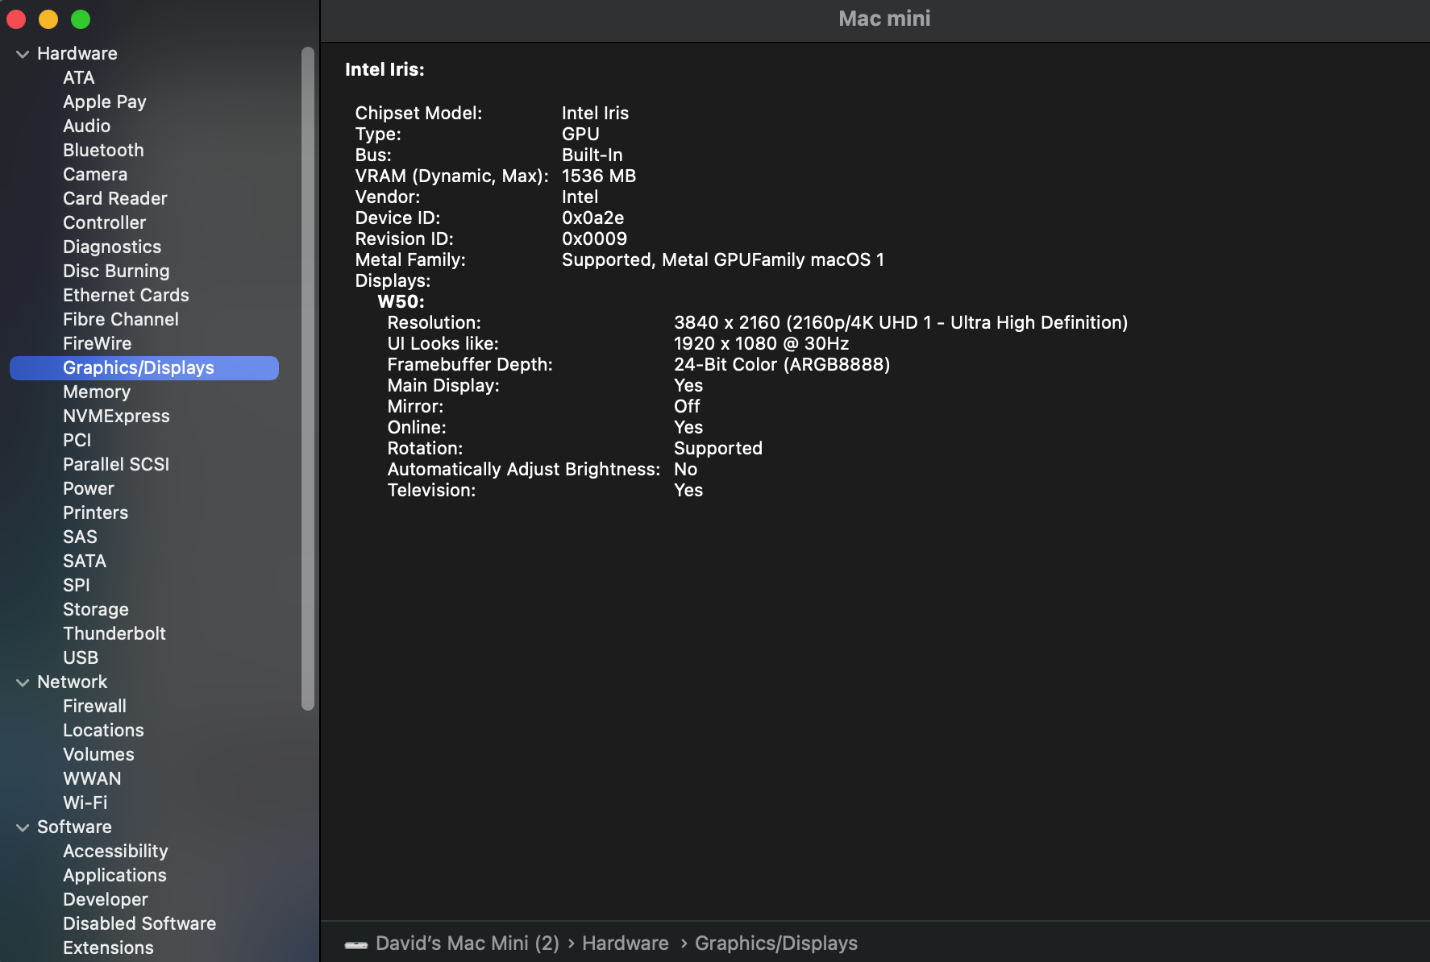1430x962 pixels.
Task: Click the green zoom window button
Action: point(81,19)
